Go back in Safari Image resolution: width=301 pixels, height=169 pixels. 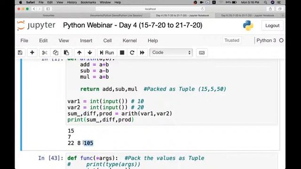[x=34, y=9]
